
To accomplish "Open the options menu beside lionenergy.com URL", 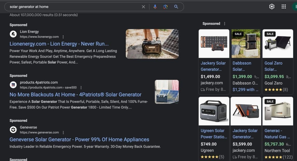I will (63, 37).
